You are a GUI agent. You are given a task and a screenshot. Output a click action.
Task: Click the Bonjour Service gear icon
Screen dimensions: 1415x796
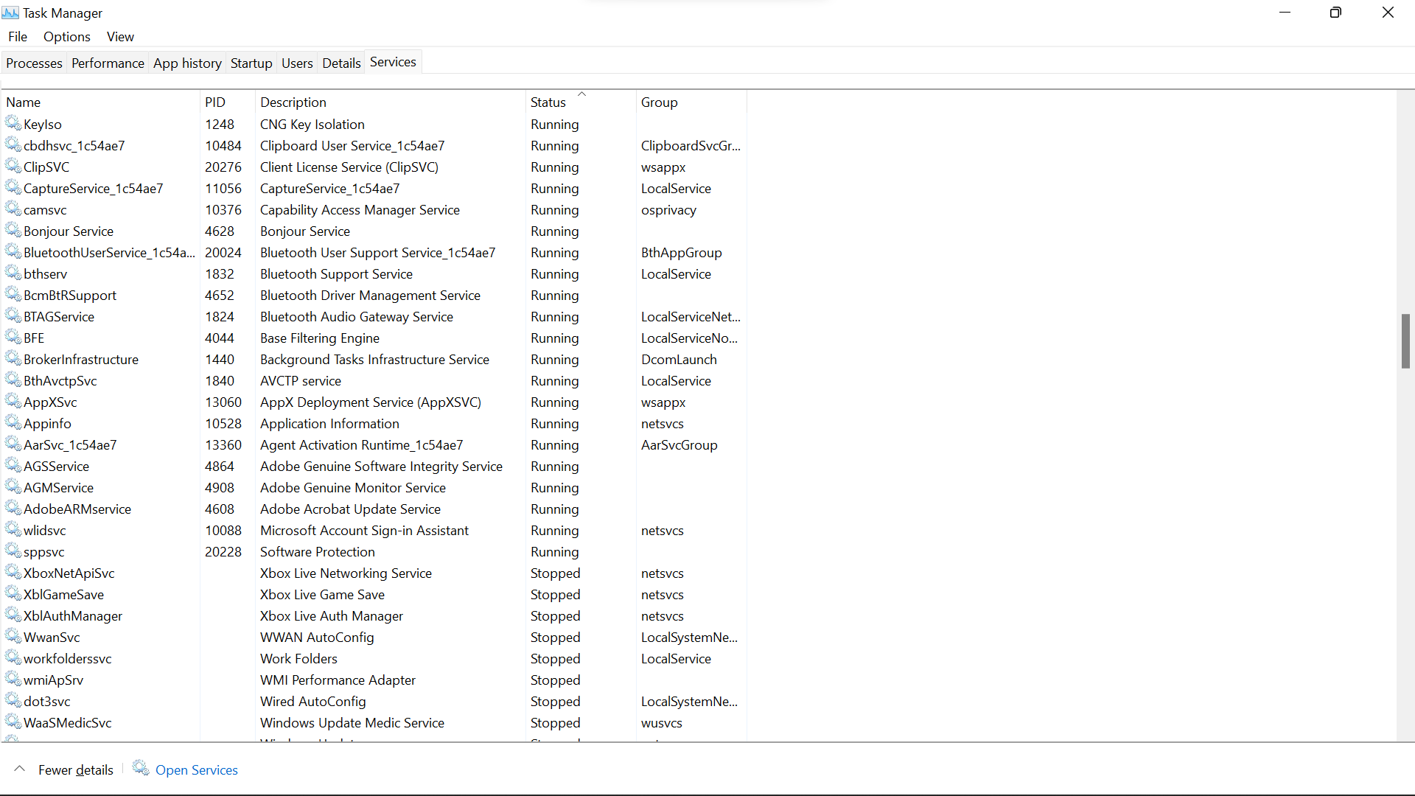coord(13,230)
